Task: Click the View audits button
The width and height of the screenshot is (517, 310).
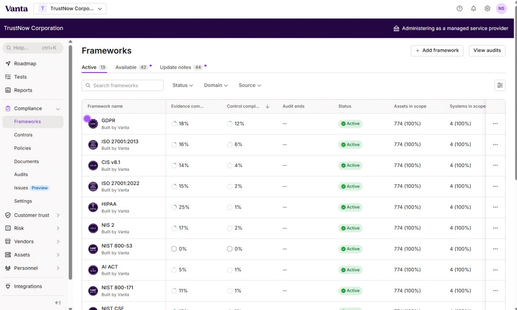Action: [x=487, y=50]
